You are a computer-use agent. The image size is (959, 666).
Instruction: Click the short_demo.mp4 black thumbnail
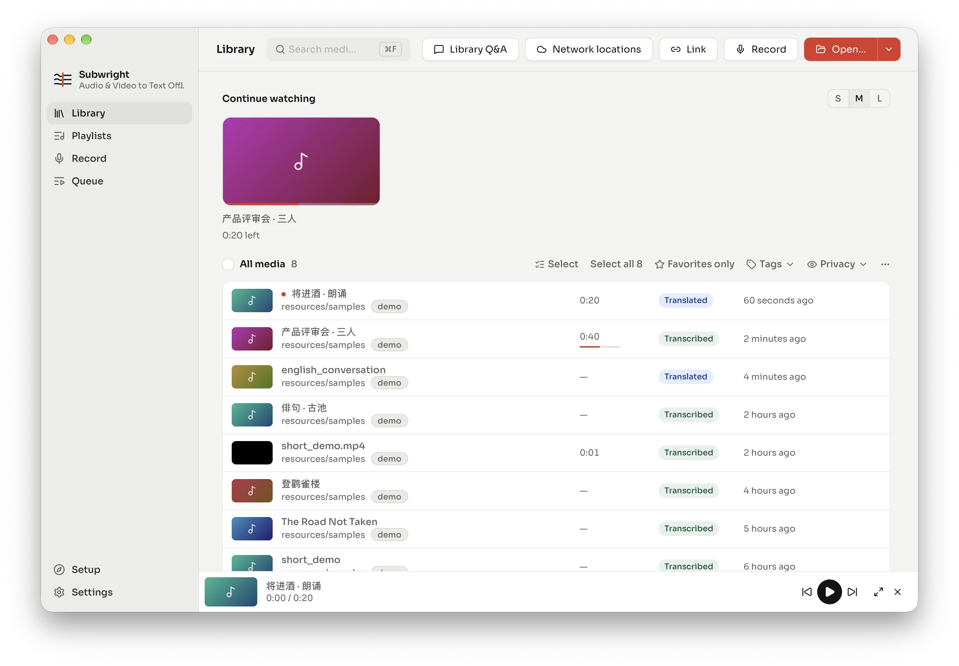click(x=252, y=452)
